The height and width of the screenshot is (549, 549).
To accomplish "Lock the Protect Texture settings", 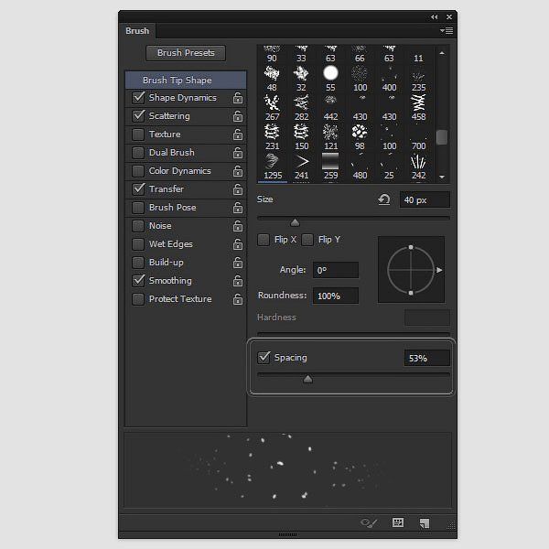I will pos(238,299).
